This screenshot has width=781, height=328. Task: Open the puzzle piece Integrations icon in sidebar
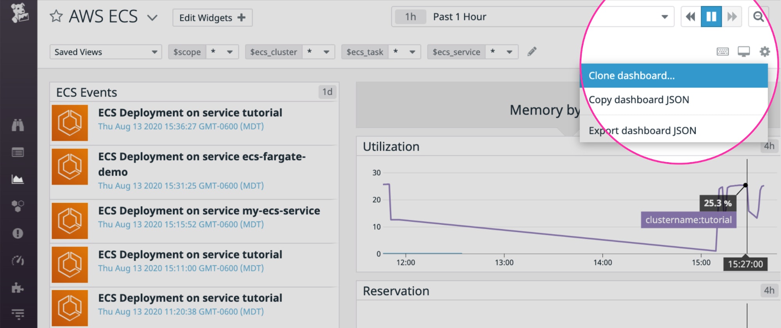tap(18, 288)
